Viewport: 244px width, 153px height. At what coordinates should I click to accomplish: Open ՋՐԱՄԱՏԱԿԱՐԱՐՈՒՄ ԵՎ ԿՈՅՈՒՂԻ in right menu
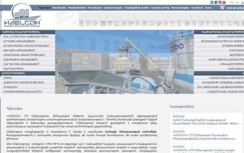point(219,41)
